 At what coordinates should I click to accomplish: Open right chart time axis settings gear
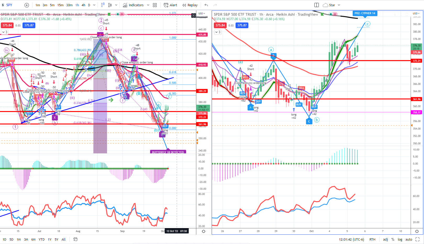[x=417, y=231]
